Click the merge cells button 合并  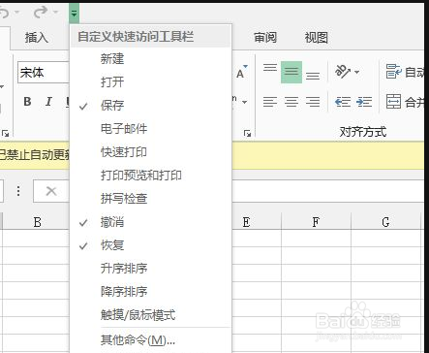(405, 102)
